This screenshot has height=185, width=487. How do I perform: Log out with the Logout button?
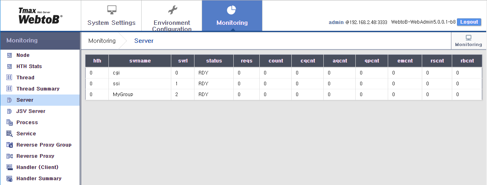pos(469,22)
